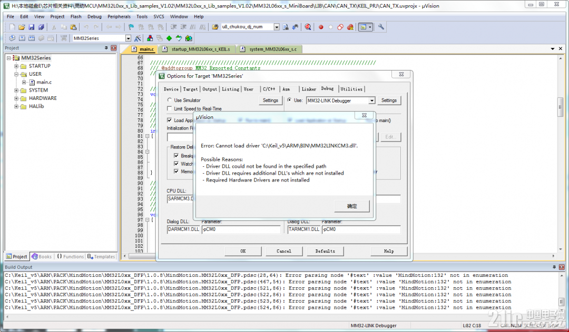Expand the SYSTEM group in project tree
569x332 pixels.
pos(16,90)
